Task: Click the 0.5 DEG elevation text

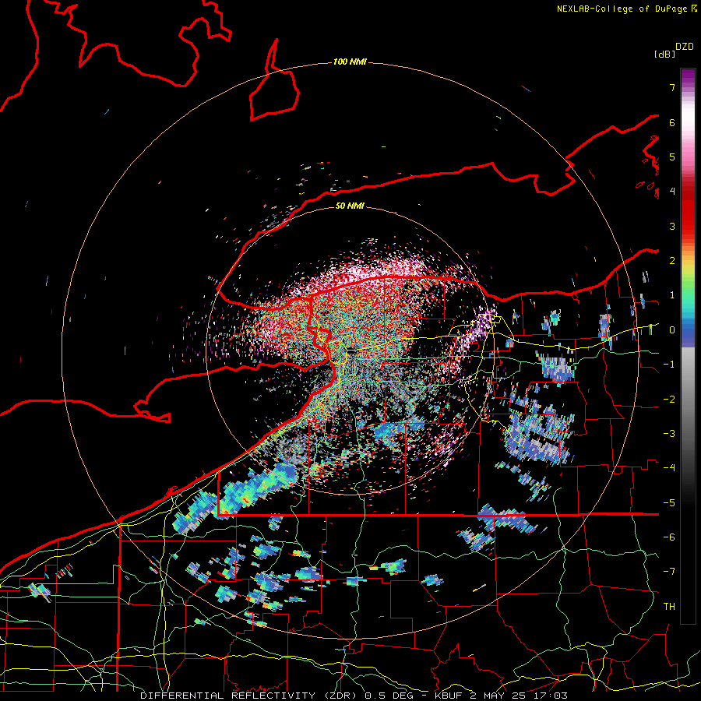Action: pyautogui.click(x=389, y=696)
